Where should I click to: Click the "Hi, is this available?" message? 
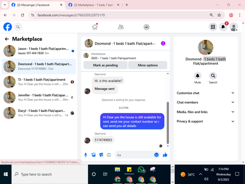[108, 81]
